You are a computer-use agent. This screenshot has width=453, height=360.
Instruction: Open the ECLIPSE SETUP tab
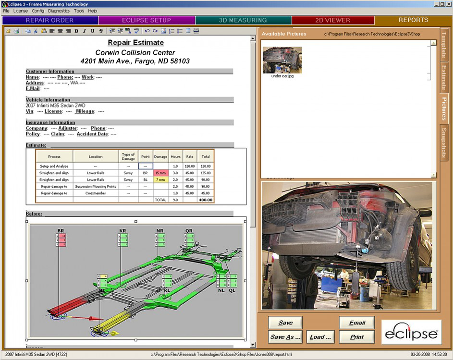[x=146, y=20]
